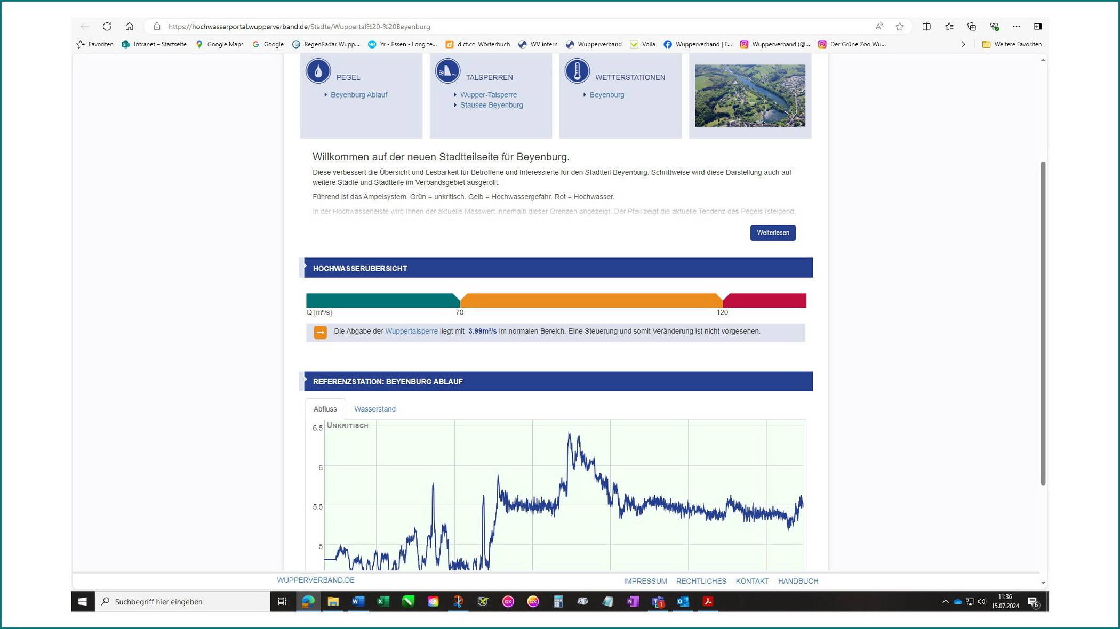Open split screen icon in browser toolbar
The image size is (1120, 629).
pos(926,26)
